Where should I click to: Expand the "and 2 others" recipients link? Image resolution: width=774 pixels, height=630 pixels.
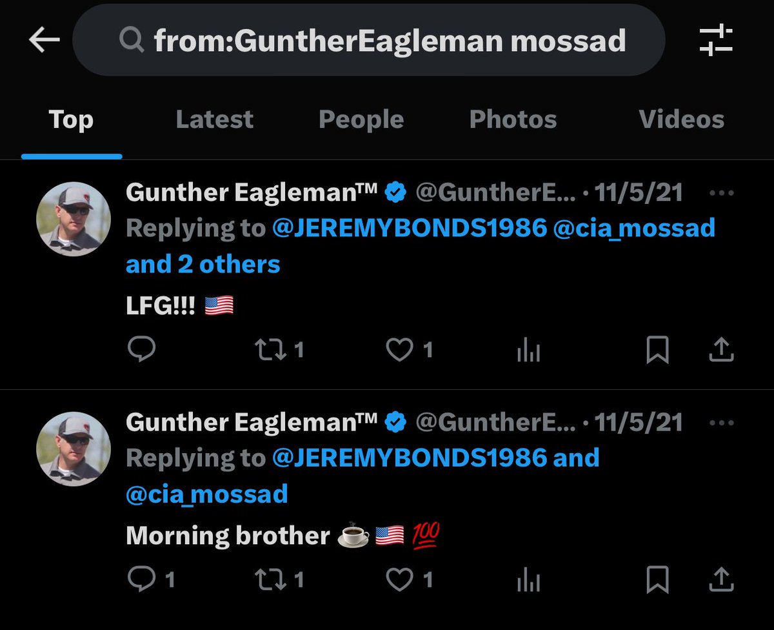(203, 265)
